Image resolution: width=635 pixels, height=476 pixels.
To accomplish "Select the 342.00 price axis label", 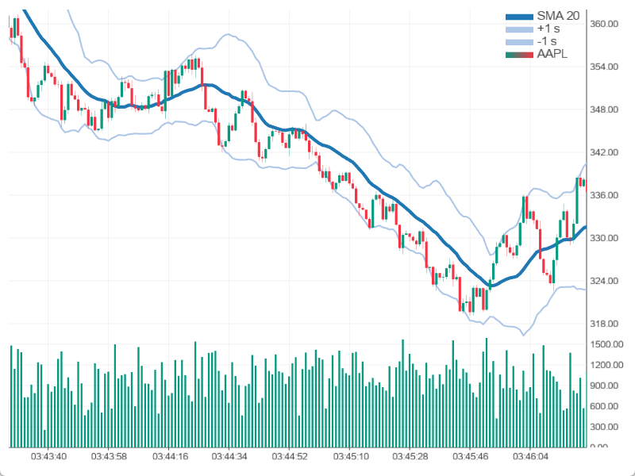I will (x=604, y=152).
